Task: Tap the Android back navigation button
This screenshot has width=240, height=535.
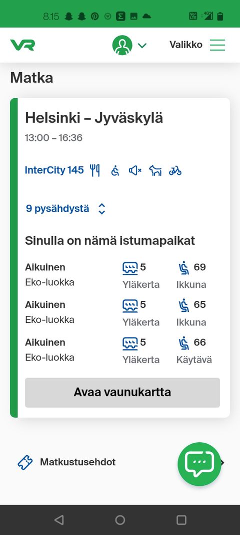Action: (59, 519)
